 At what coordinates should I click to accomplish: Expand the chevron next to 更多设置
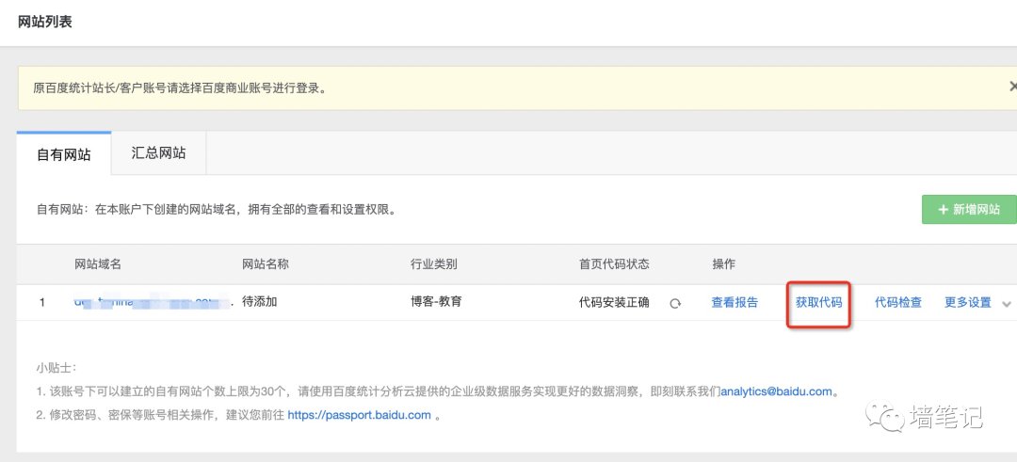1007,304
